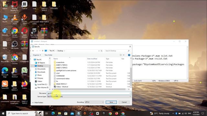Viewport: 207px width, 116px height.
Task: Select Recycle Bin desktop icon
Action: coord(5,58)
